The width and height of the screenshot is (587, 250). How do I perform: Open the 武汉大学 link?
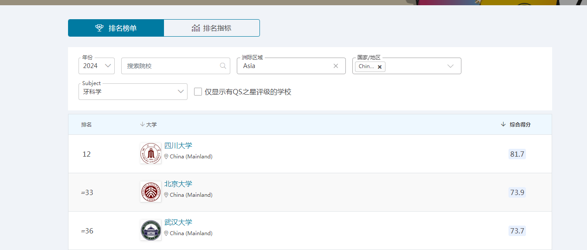pos(178,223)
